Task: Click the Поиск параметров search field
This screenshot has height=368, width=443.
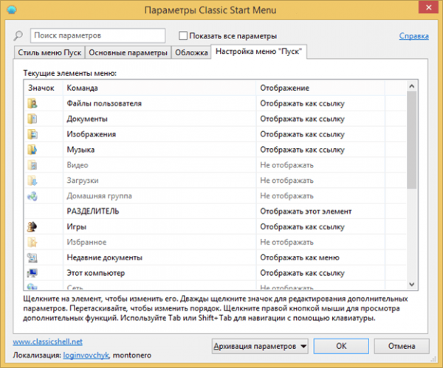Action: (x=97, y=35)
